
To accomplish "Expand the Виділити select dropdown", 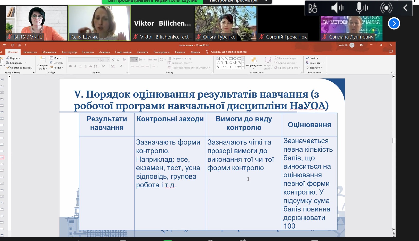I will pyautogui.click(x=314, y=68).
